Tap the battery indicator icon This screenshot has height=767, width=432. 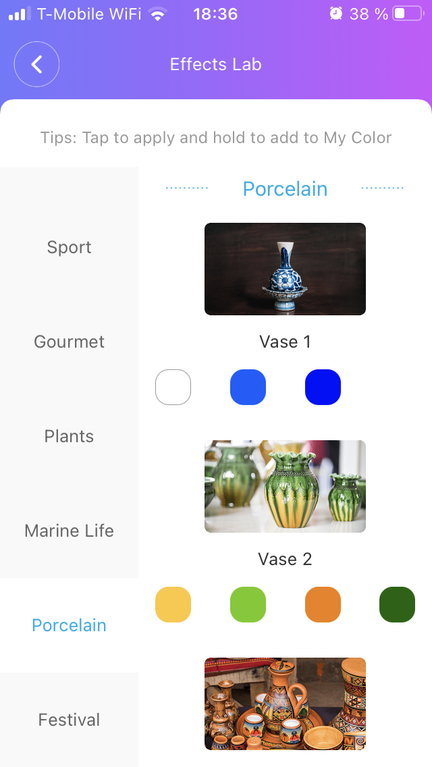coord(407,14)
